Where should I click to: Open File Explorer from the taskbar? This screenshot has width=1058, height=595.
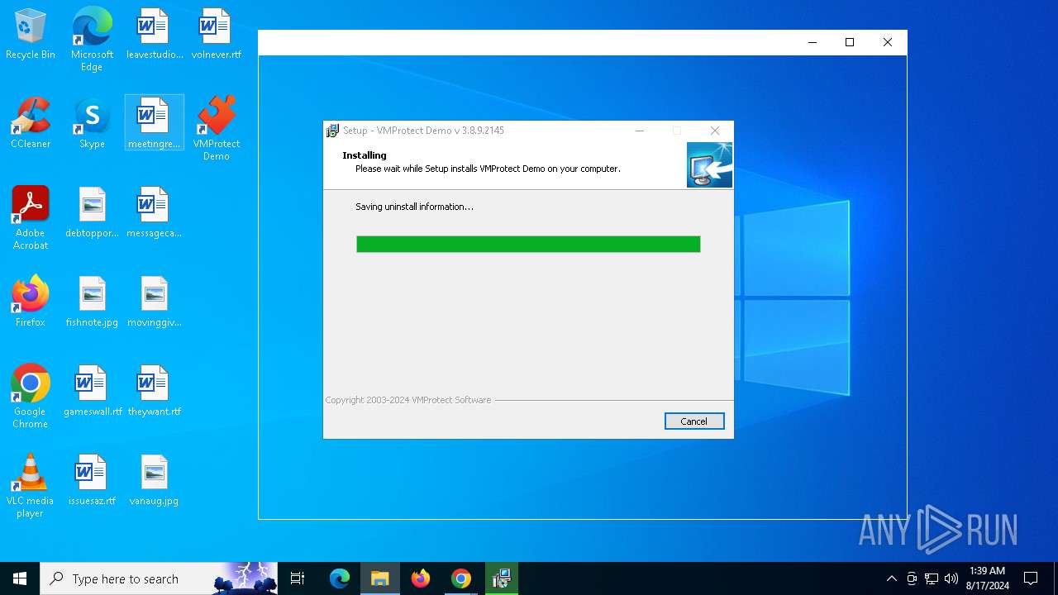[380, 578]
